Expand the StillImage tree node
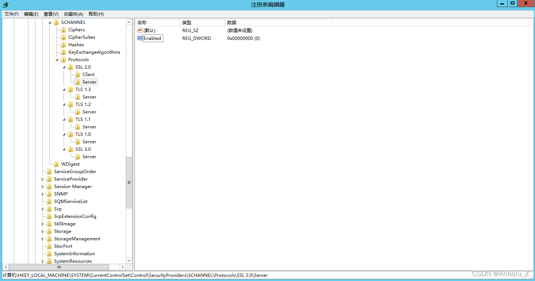Screen dimensions: 535x281 click(43, 224)
